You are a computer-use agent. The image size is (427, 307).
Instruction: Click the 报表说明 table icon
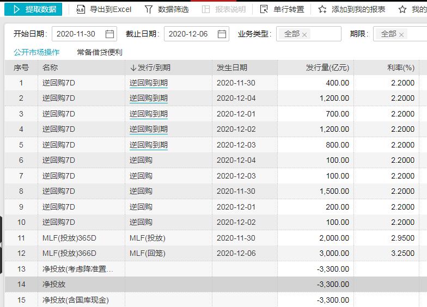point(206,10)
